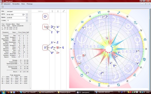Image resolution: width=151 pixels, height=94 pixels.
Task: Switch to Skype in the taskbar
Action: [28, 92]
